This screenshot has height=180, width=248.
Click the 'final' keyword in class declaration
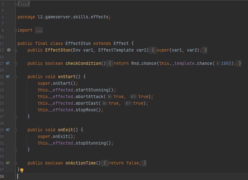41,44
